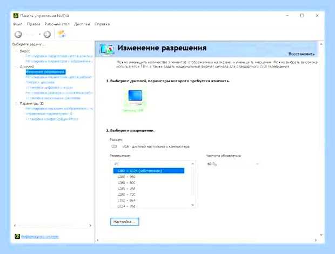
Task: Select the 1280 × 720 resolution
Action: 126,195
